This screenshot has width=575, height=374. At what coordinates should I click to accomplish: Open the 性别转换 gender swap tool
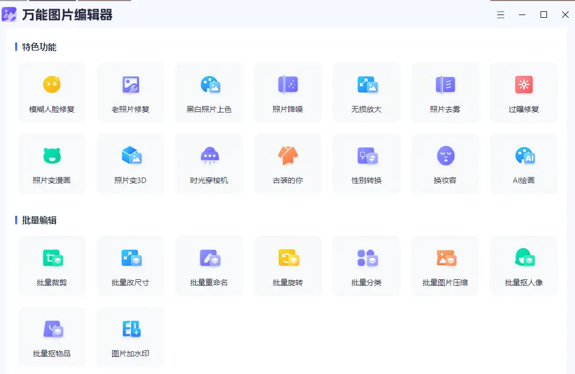pyautogui.click(x=366, y=163)
